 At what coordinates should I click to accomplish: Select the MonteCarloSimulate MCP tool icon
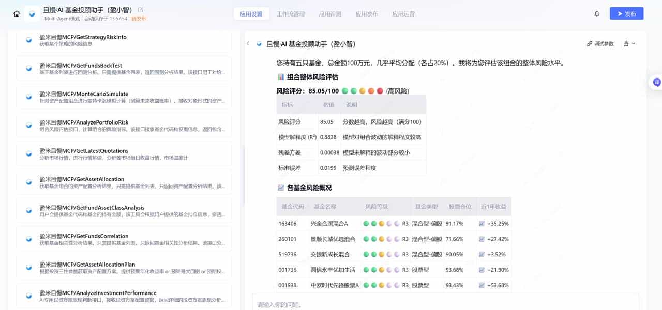tap(28, 96)
